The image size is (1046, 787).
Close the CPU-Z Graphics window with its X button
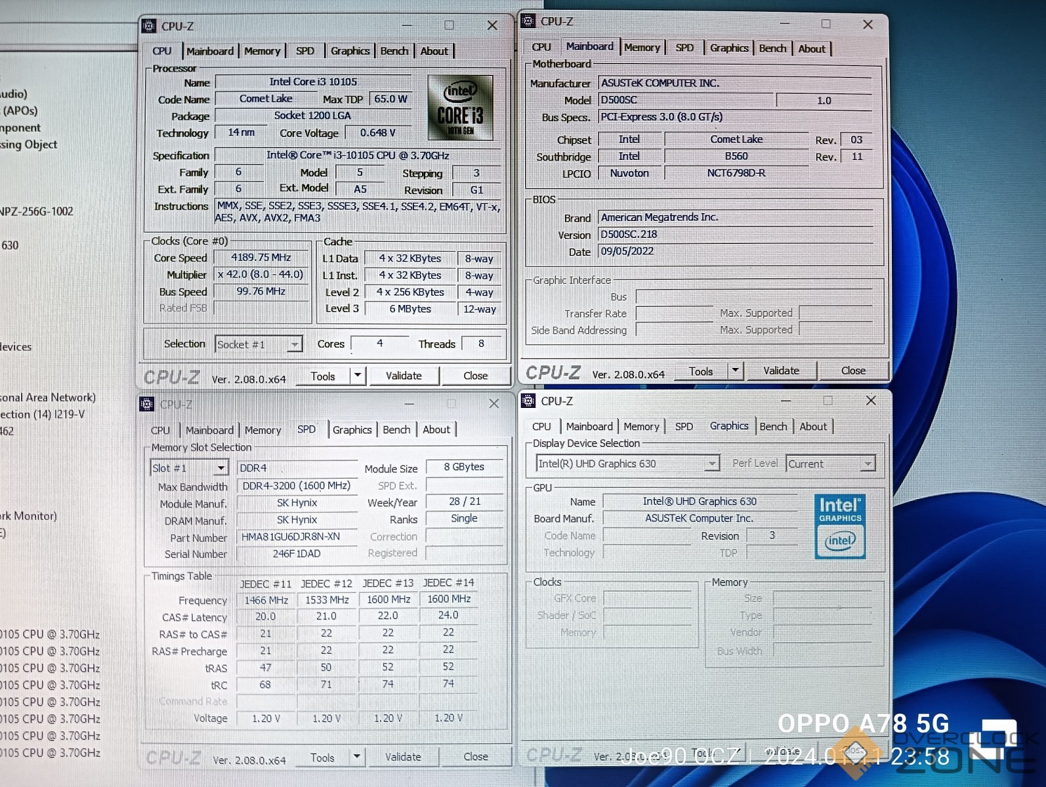tap(871, 400)
